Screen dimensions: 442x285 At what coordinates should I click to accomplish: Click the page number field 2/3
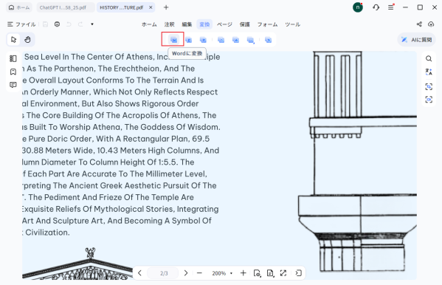(164, 273)
